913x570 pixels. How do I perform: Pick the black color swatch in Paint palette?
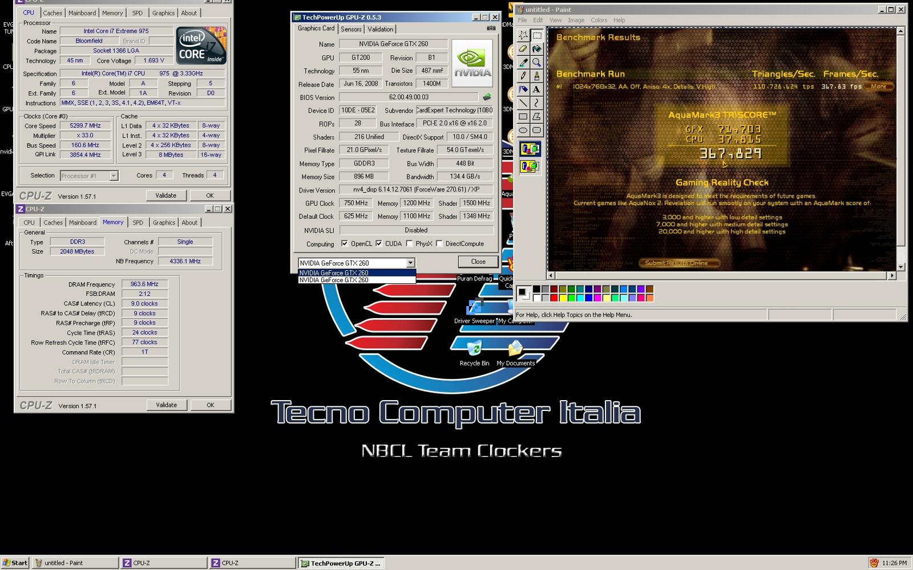tap(536, 290)
